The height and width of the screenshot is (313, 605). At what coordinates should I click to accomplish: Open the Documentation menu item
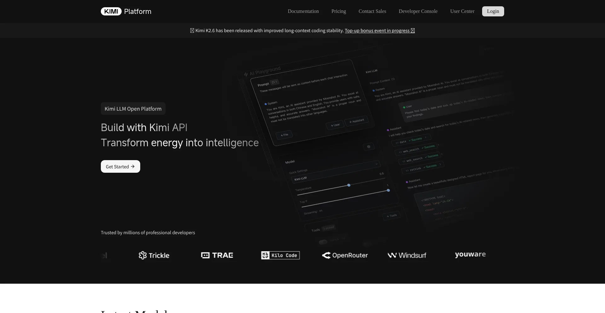[x=303, y=11]
